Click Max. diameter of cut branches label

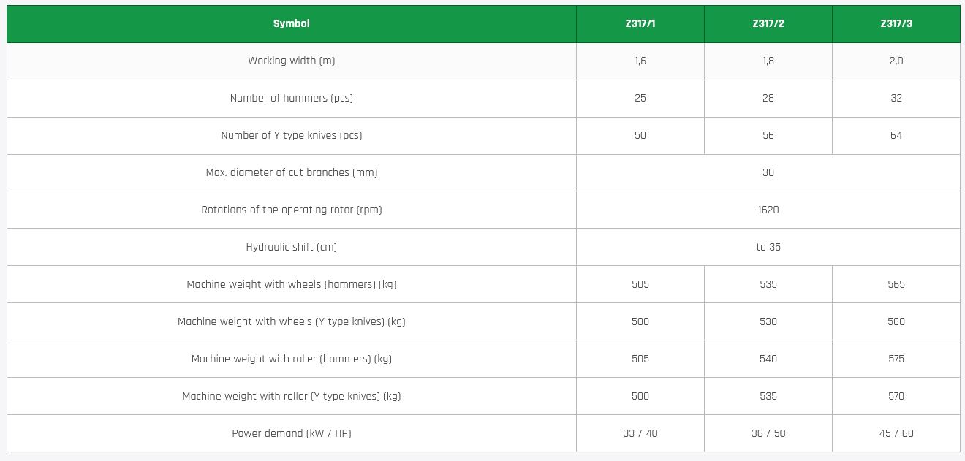point(291,172)
